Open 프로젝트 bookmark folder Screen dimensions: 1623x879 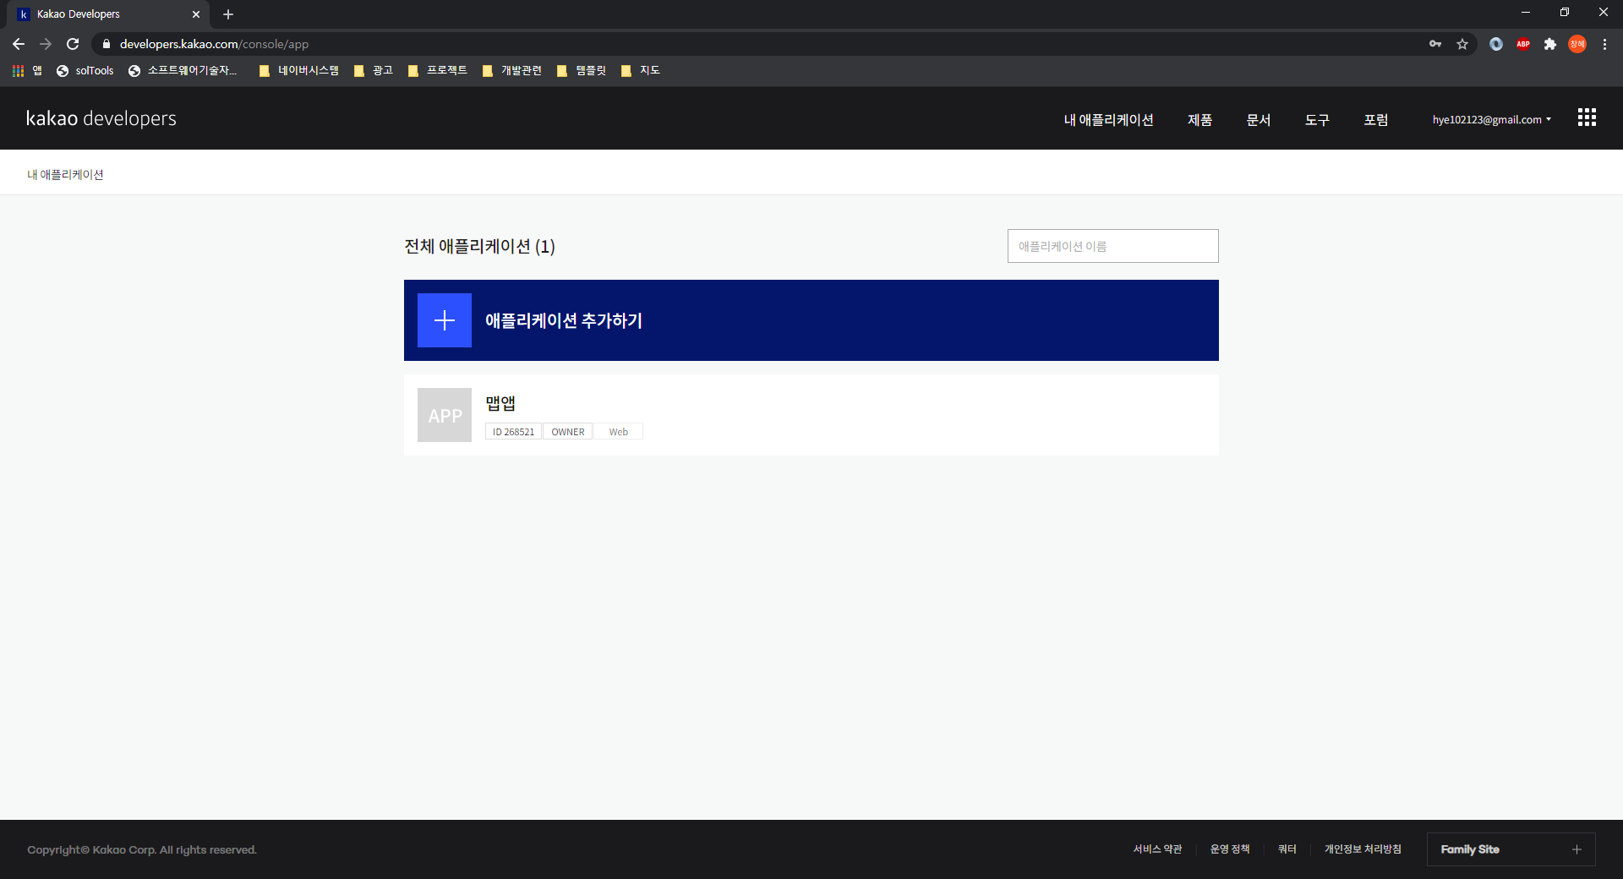click(x=438, y=71)
